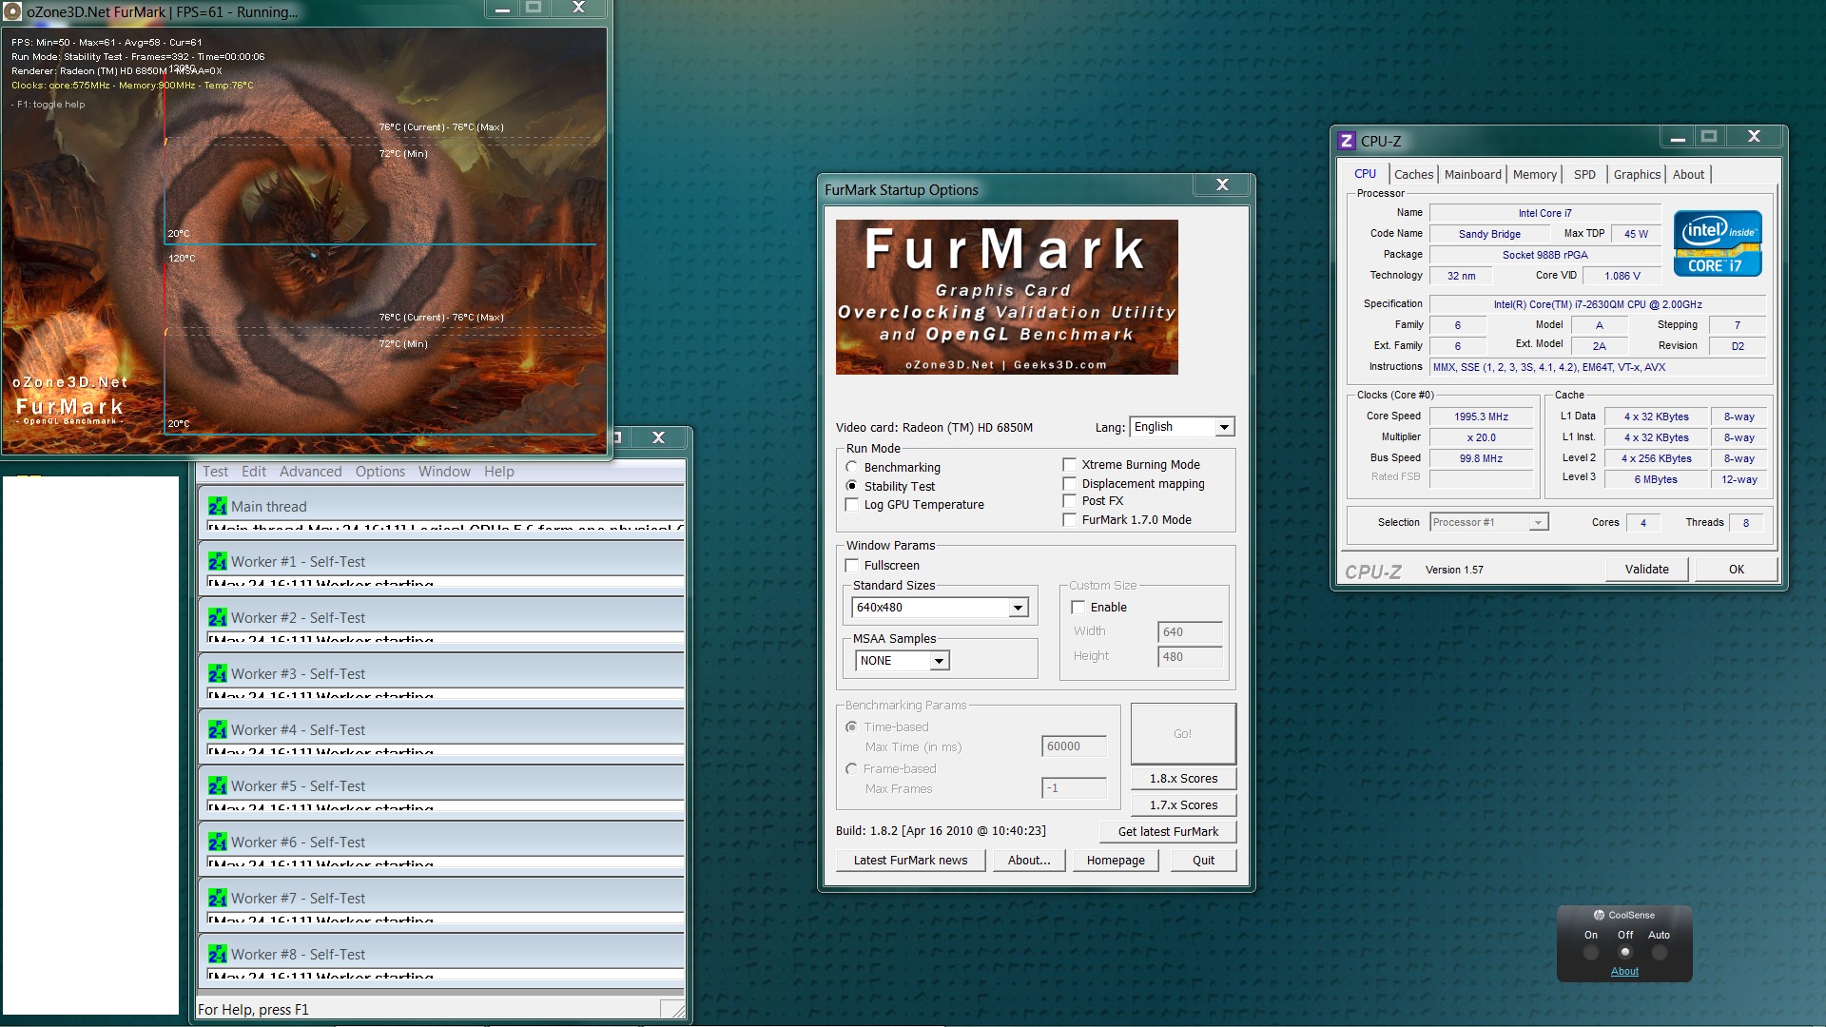Set CoolSense to Off
Screen dimensions: 1826x1027
click(x=1625, y=953)
